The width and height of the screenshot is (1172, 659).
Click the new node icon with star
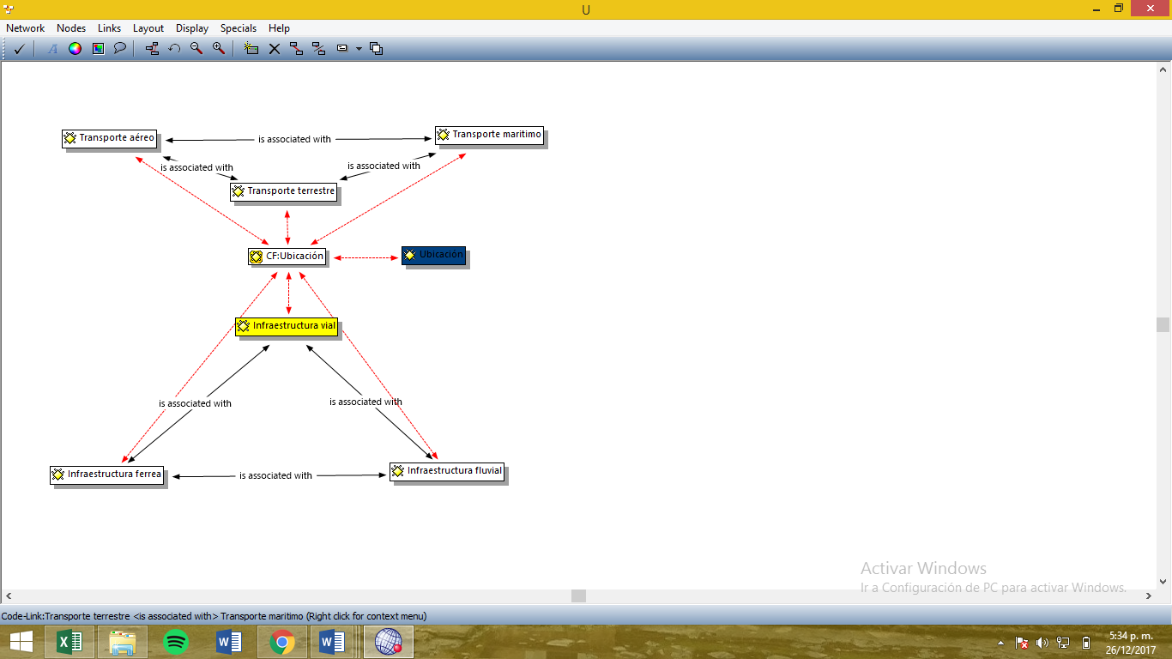[251, 49]
